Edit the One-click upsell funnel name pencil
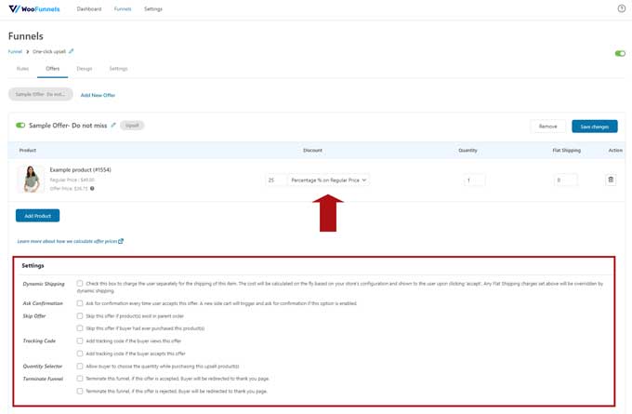The height and width of the screenshot is (414, 632). point(72,51)
